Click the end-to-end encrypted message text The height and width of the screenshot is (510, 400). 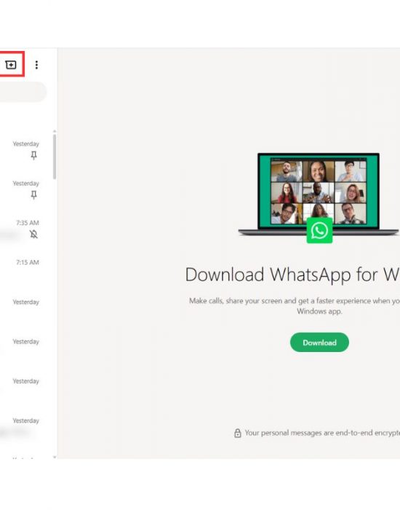tap(322, 433)
